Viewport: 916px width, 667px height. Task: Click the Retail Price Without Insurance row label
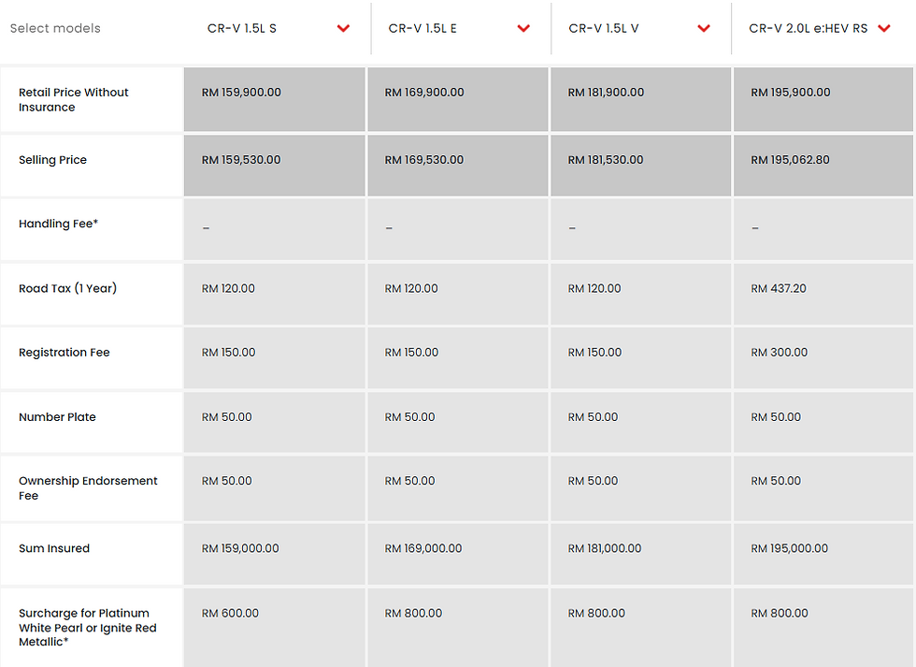tap(74, 100)
